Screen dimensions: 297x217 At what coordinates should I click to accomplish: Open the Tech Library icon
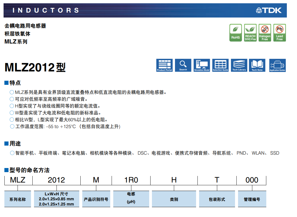pyautogui.click(x=239, y=65)
